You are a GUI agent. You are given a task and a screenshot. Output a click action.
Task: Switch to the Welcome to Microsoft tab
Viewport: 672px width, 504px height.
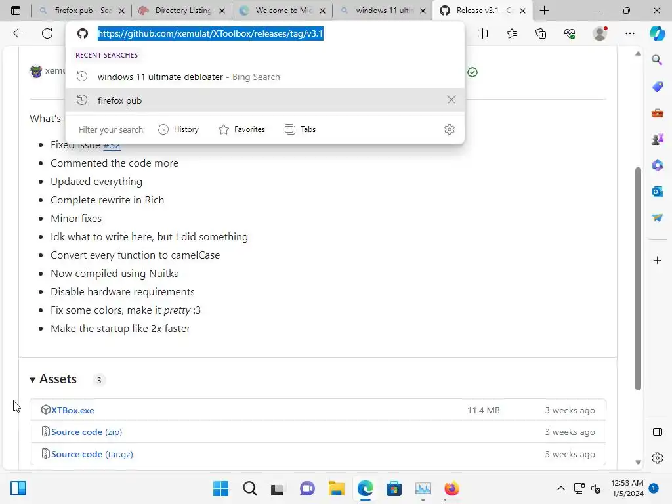(x=282, y=10)
